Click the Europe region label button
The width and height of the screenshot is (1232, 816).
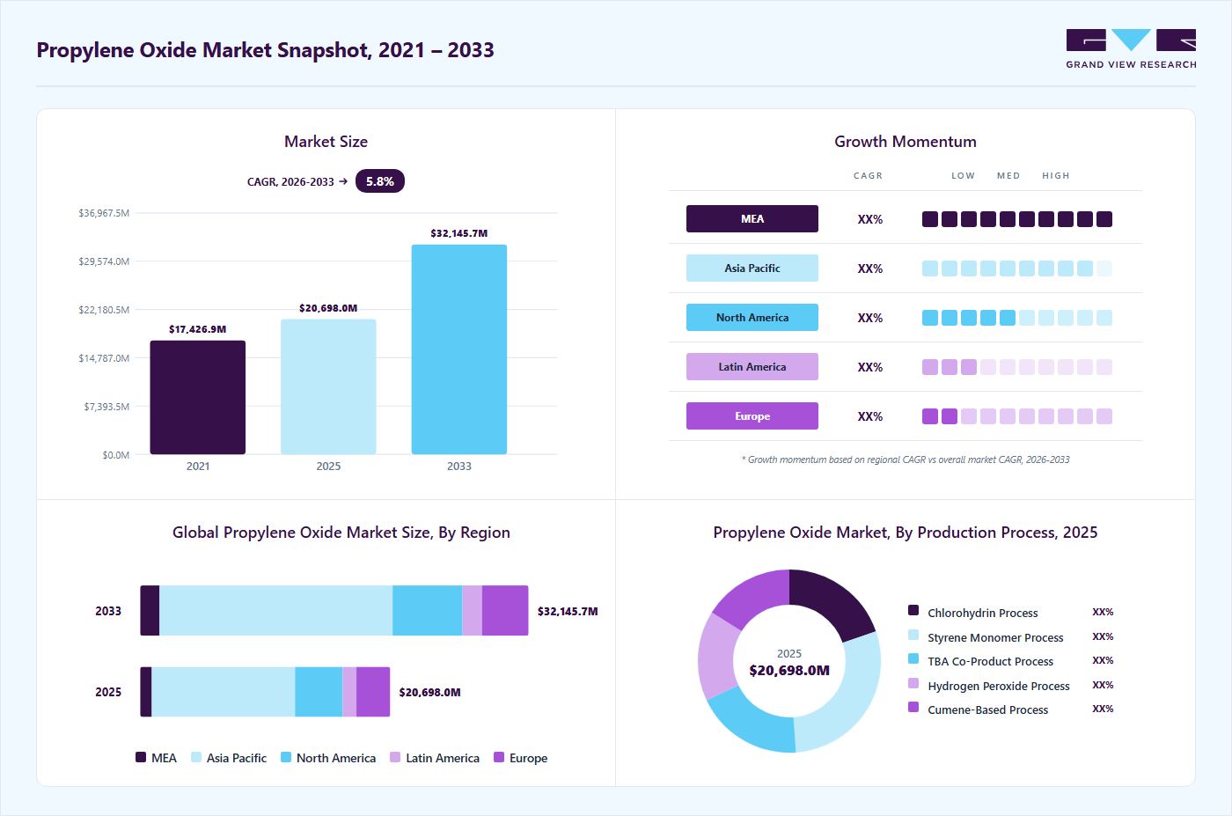click(752, 416)
